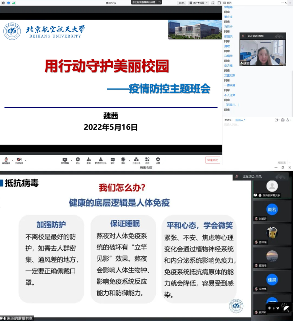Click the 邀请 invite icon
293x321 pixels.
pyautogui.click(x=89, y=159)
